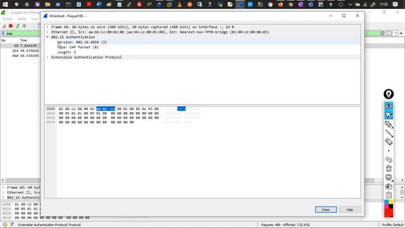Collapse the 802.1X Authentication section
405x228 pixels.
click(47, 37)
